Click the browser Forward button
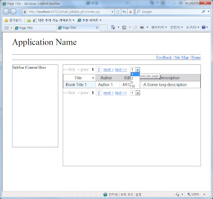 point(13,12)
